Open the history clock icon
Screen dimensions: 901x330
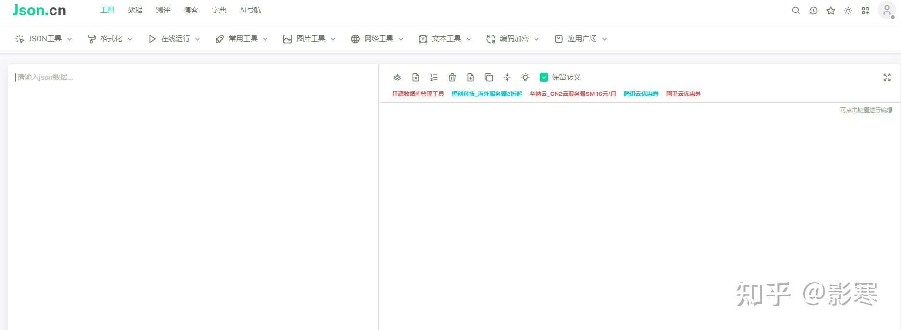coord(813,11)
